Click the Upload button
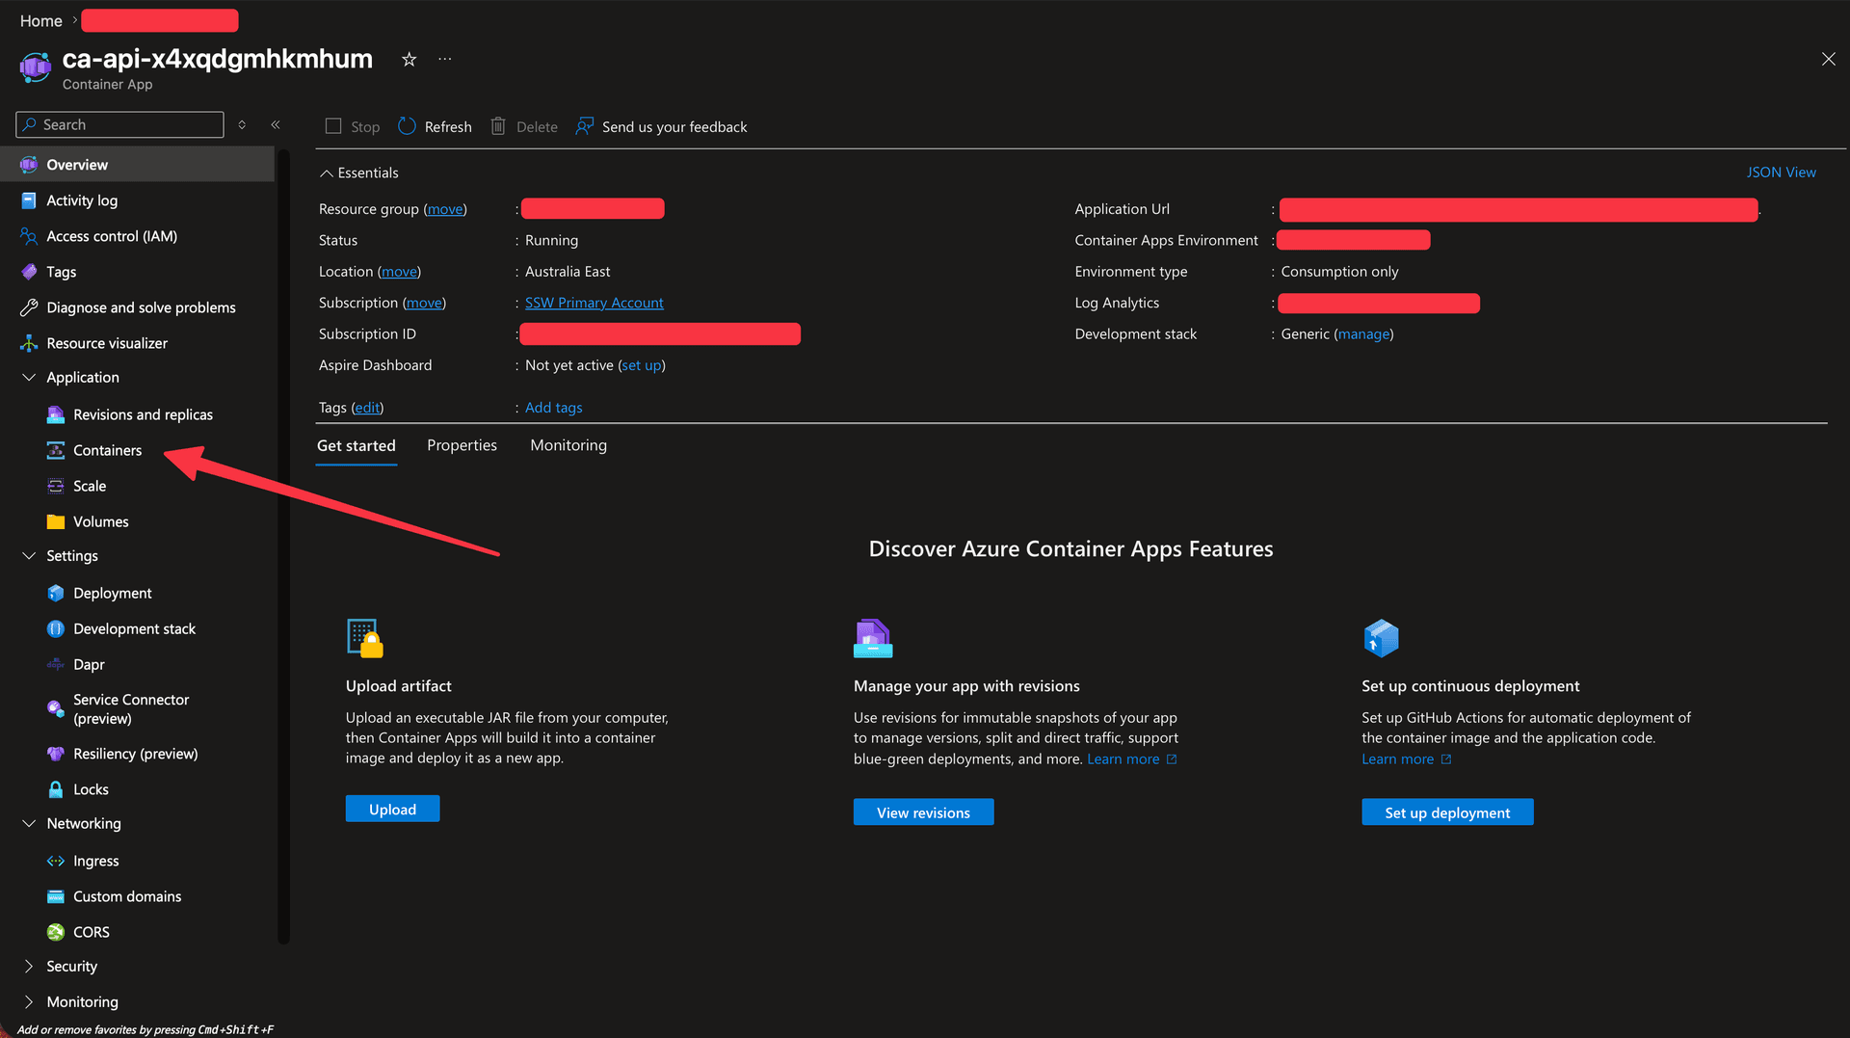 (x=392, y=810)
